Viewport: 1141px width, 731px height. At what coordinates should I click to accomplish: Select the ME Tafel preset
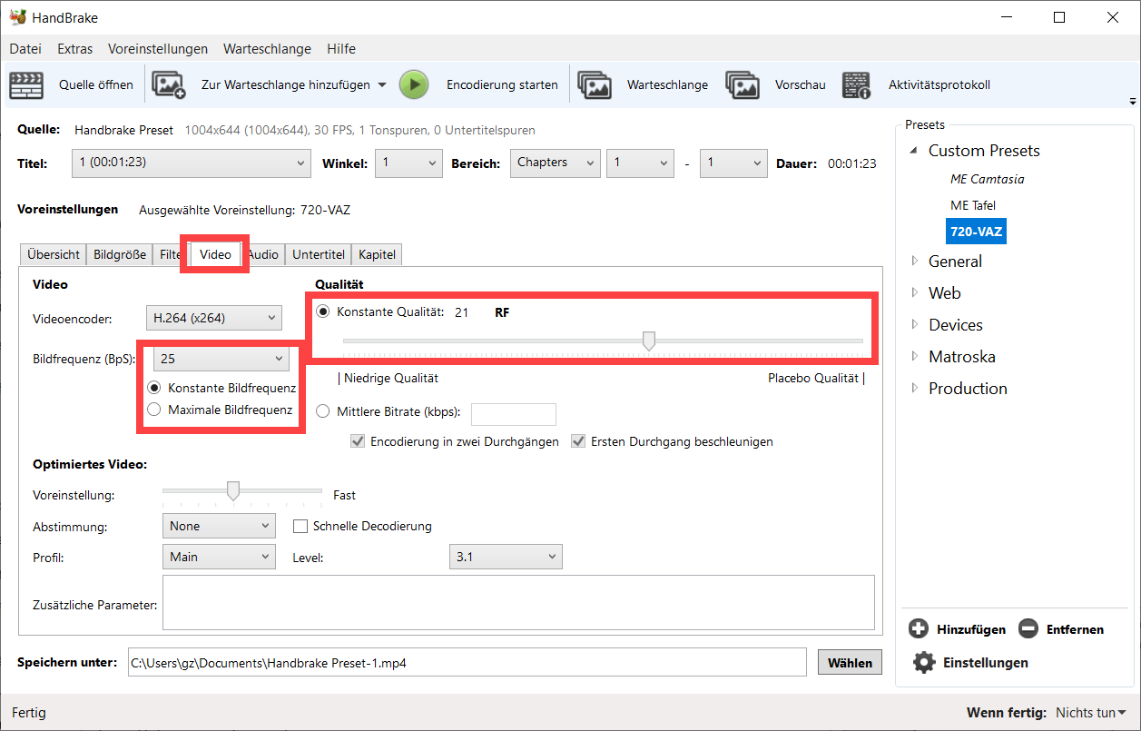click(x=973, y=205)
